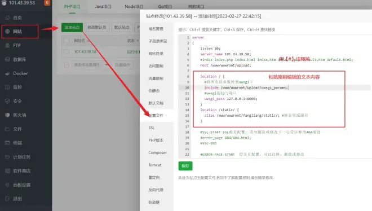Image resolution: width=372 pixels, height=211 pixels.
Task: Place cursor on 'listen 80;' line
Action: pos(210,49)
